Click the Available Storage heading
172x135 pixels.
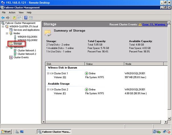[59, 84]
